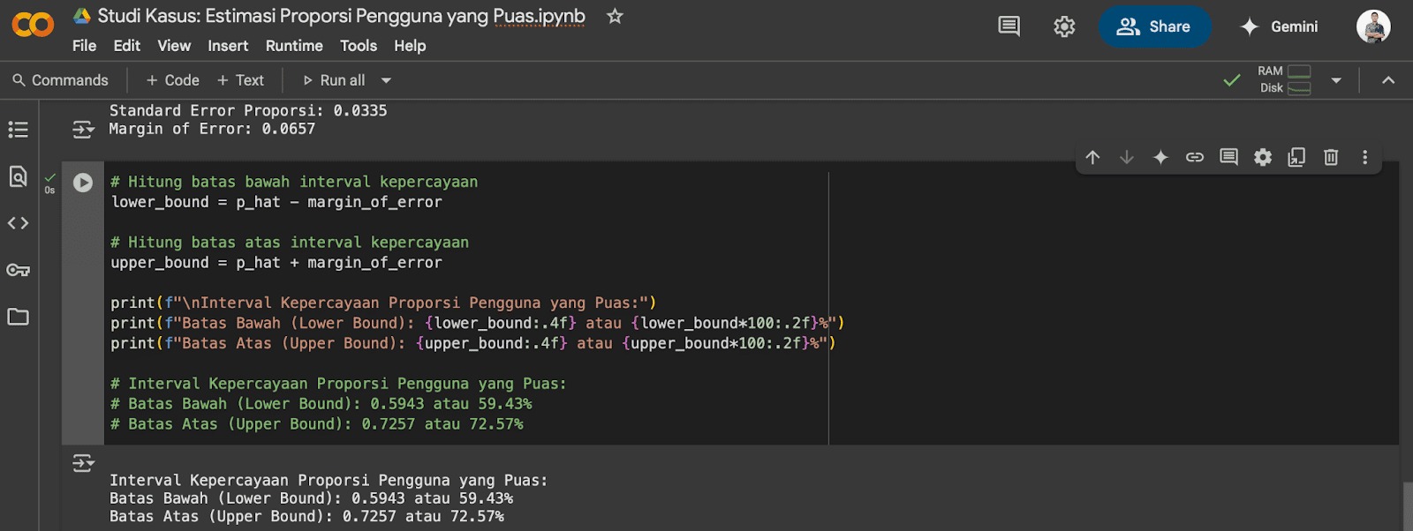Toggle the first output area icon

[x=83, y=130]
